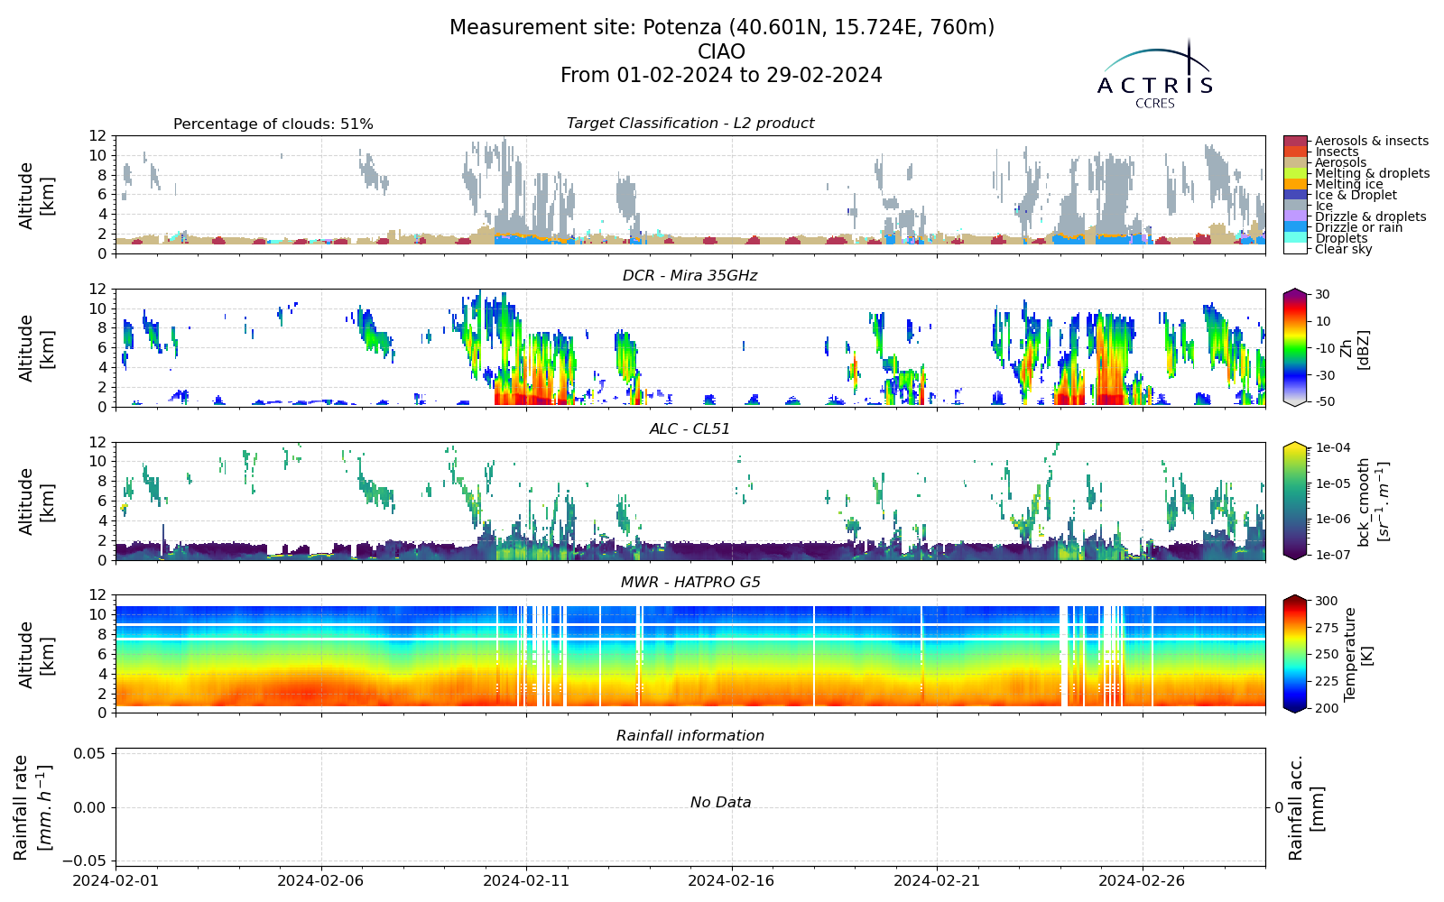The image size is (1444, 902).
Task: Select the 2024-02-06 x-axis label
Action: (x=321, y=880)
